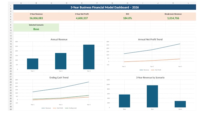The image size is (204, 128).
Task: Select the dashboard title banner cell
Action: (105, 7)
